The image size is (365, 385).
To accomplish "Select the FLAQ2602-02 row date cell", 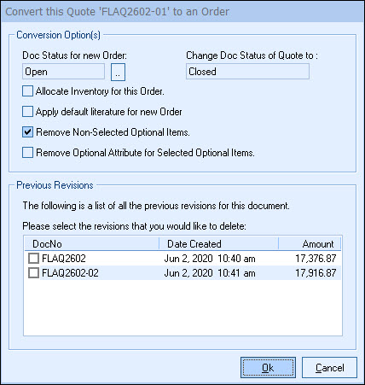I will click(210, 273).
